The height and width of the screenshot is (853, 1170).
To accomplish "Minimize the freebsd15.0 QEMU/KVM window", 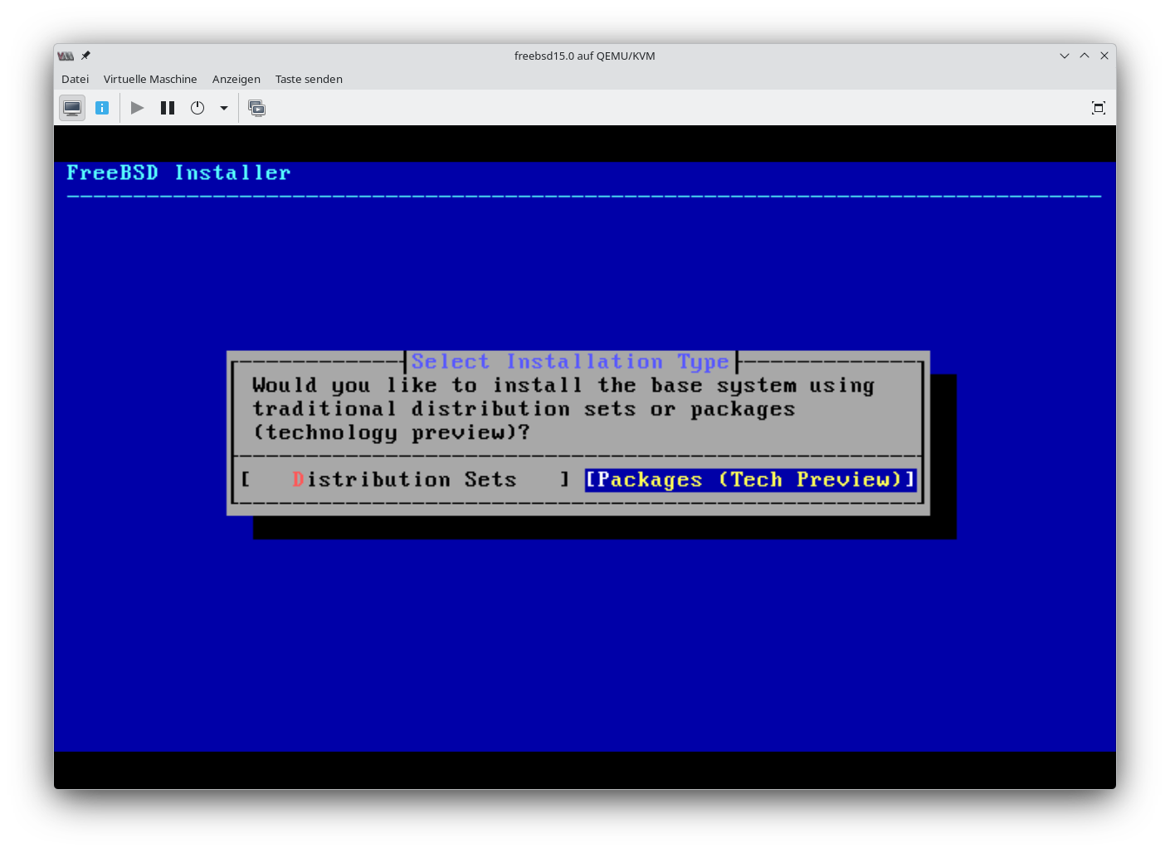I will click(1064, 56).
